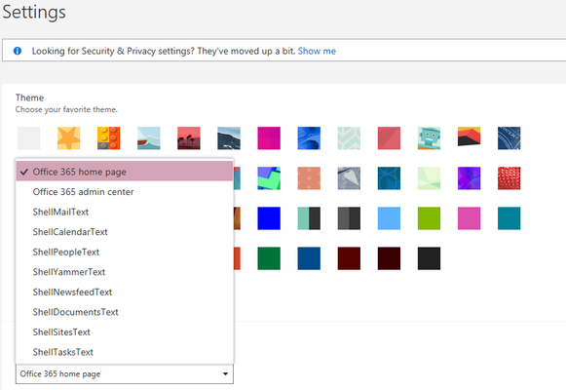Choose the red knit fabric theme

[509, 178]
